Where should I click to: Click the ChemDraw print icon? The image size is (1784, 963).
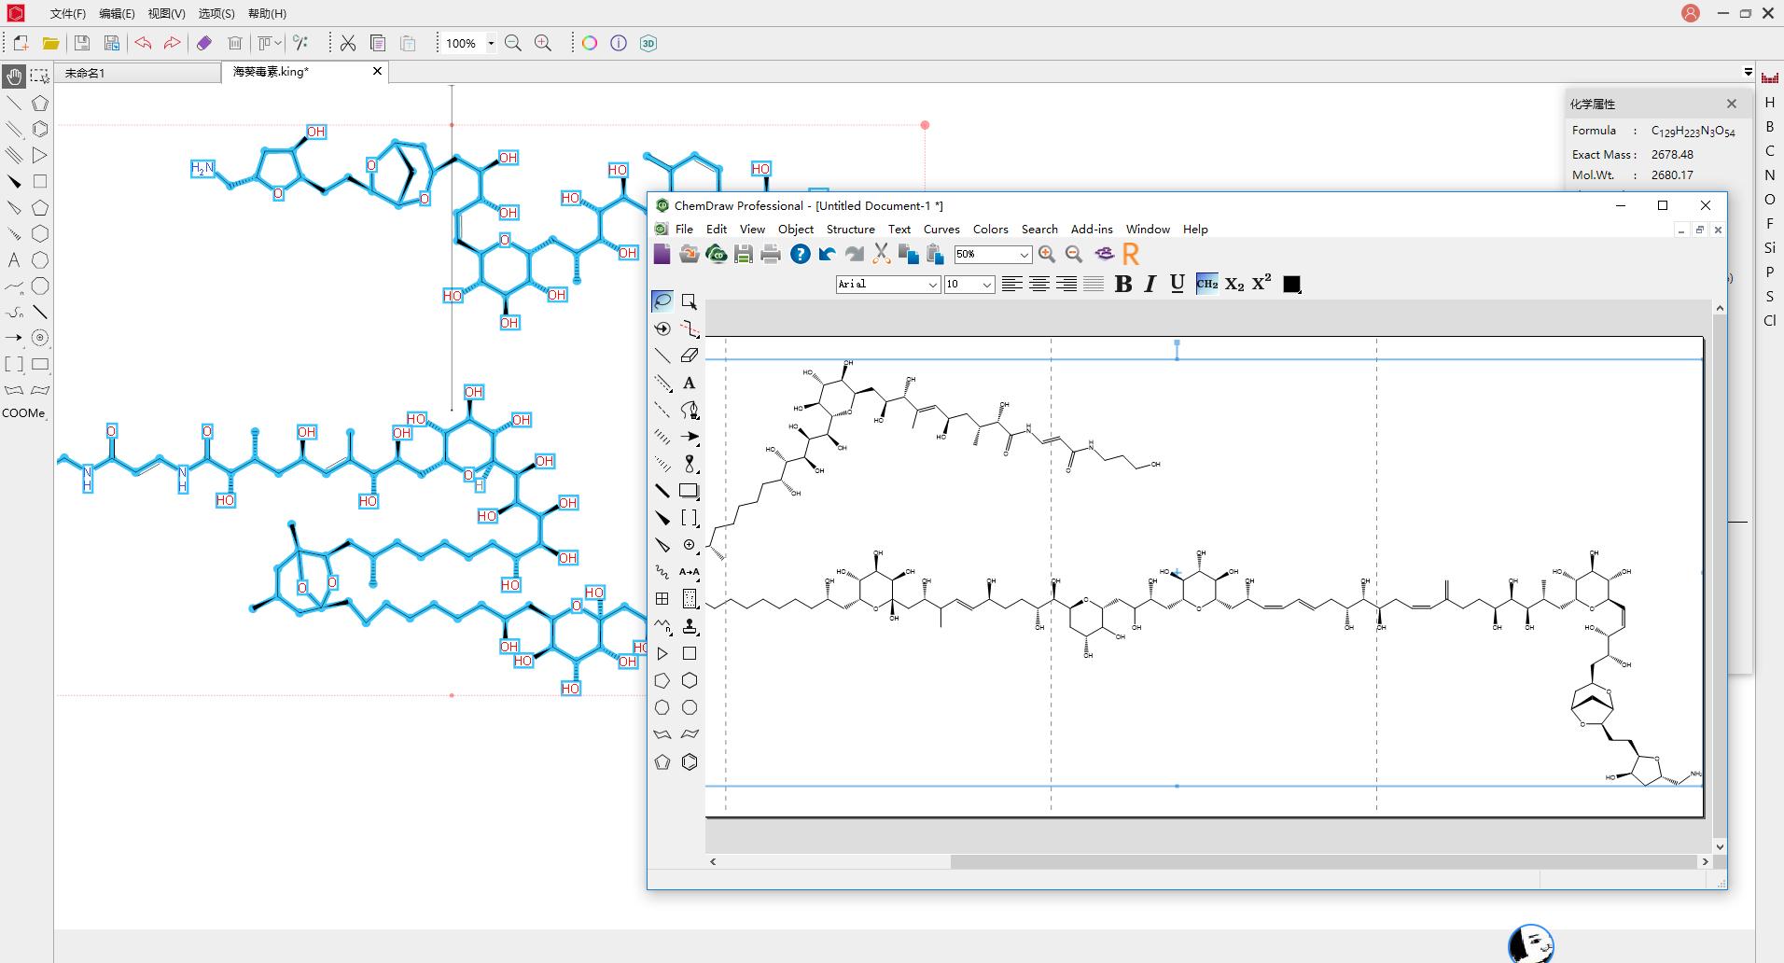tap(771, 254)
